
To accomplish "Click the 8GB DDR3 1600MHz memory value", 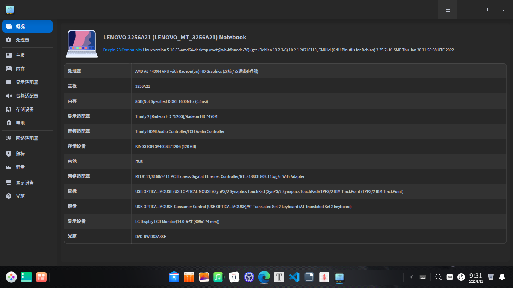I will [x=172, y=101].
